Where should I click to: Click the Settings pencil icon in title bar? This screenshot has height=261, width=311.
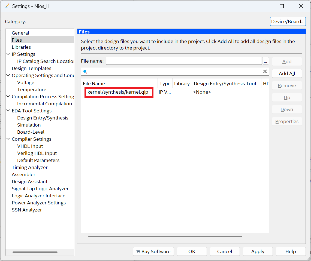[7, 6]
